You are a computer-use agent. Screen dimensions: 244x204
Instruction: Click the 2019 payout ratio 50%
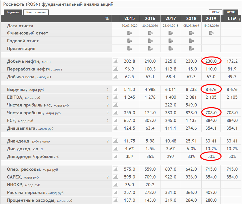[211, 156]
